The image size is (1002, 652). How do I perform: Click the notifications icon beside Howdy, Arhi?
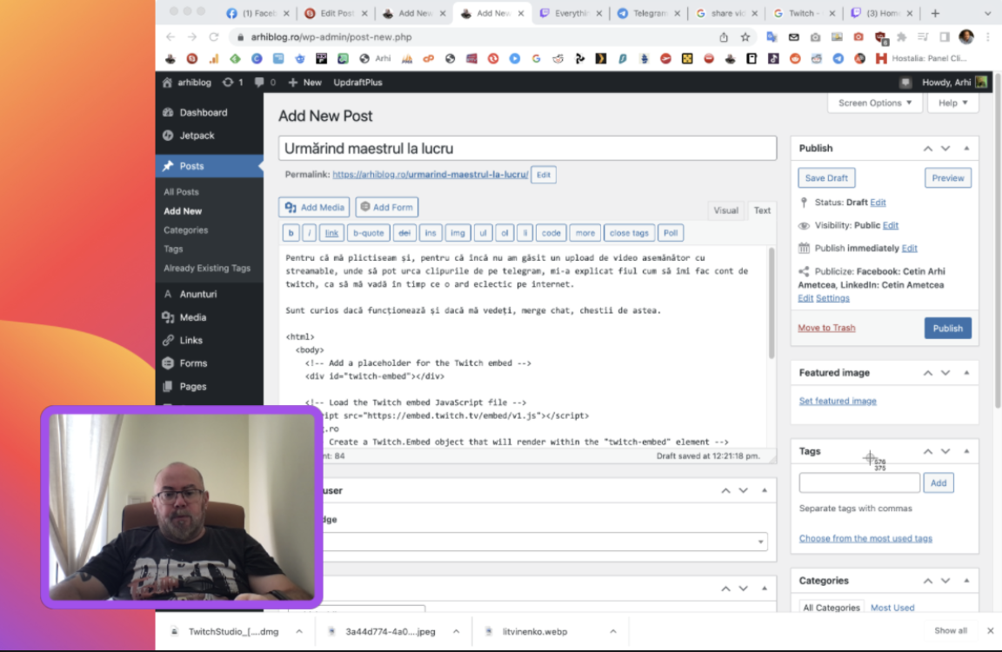[905, 83]
